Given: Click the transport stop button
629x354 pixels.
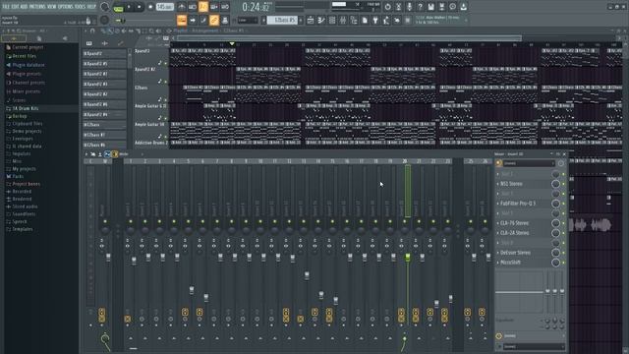Looking at the screenshot, I should click(140, 7).
